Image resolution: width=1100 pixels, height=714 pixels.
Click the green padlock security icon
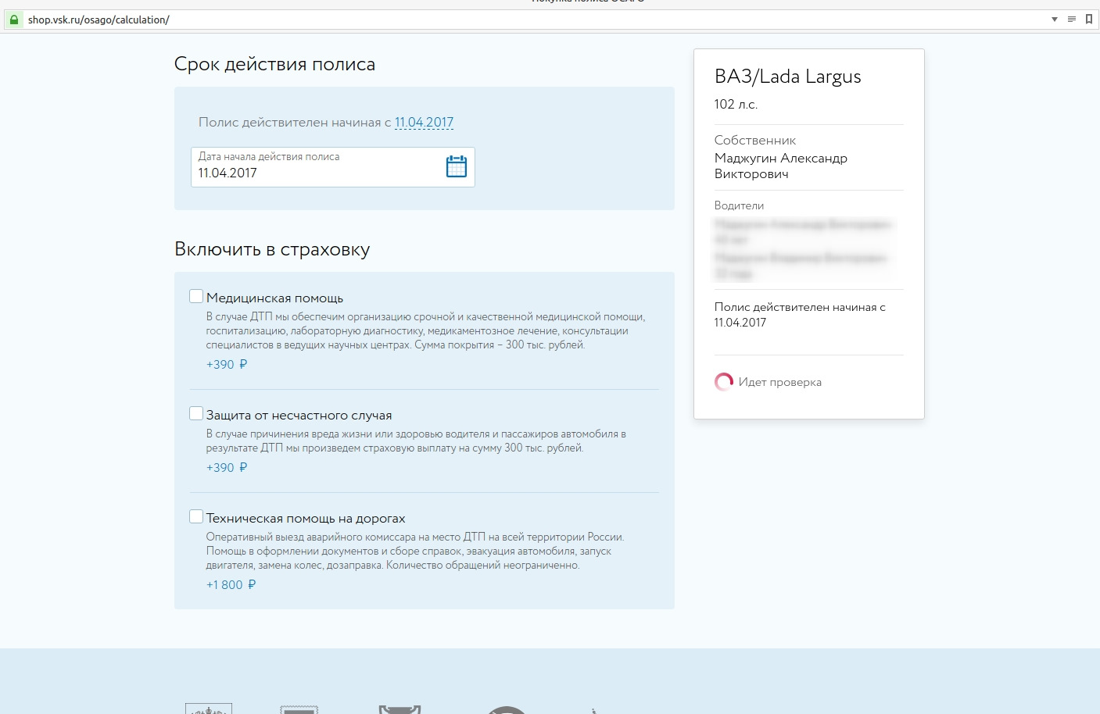coord(14,20)
